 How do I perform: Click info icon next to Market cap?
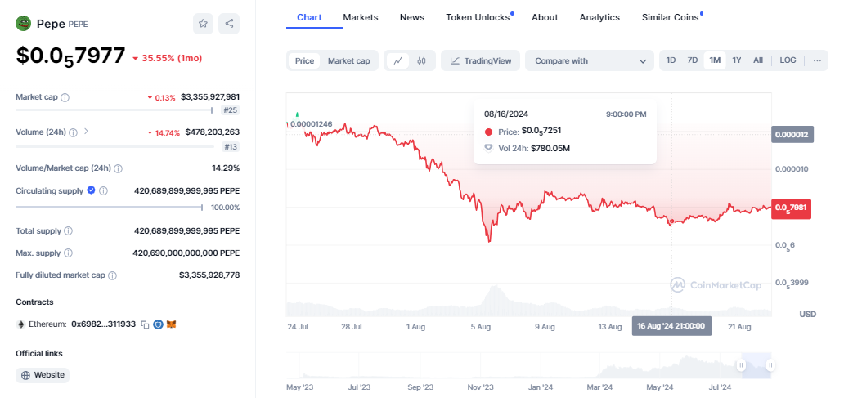(x=65, y=97)
